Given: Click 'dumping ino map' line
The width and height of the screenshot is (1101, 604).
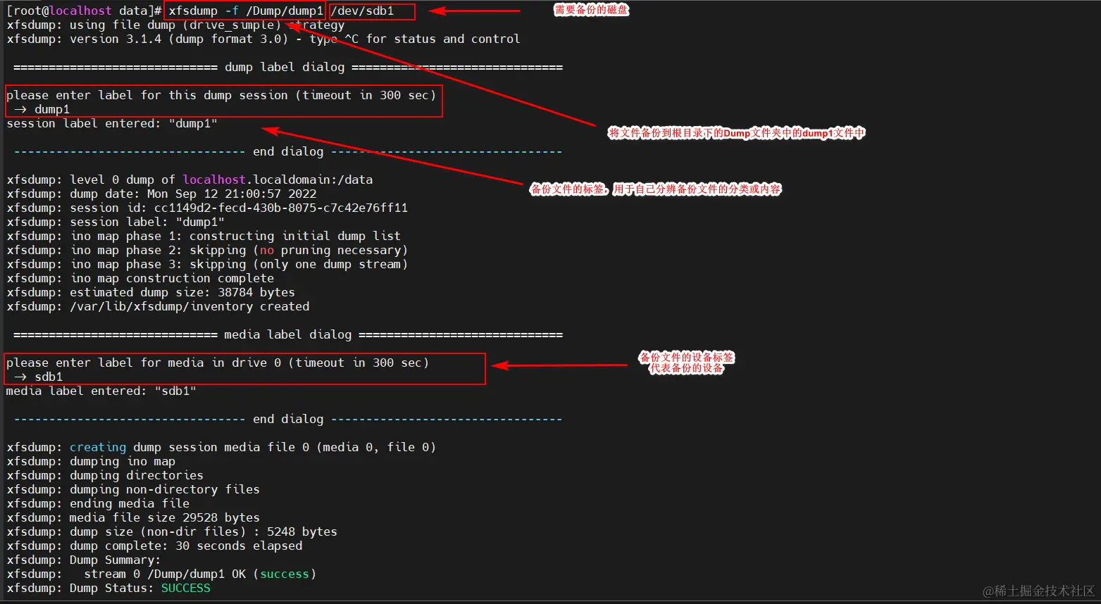Looking at the screenshot, I should [91, 461].
